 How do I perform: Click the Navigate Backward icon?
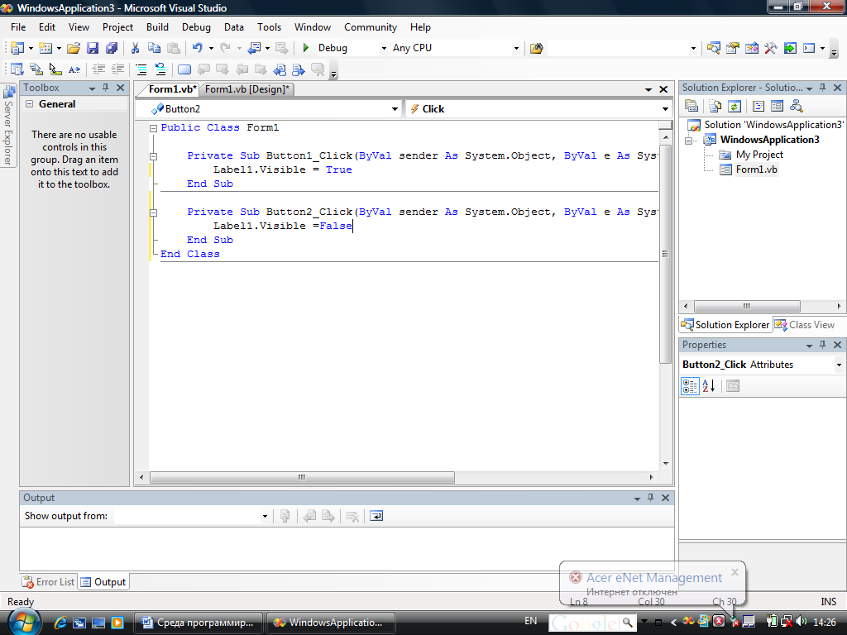254,48
